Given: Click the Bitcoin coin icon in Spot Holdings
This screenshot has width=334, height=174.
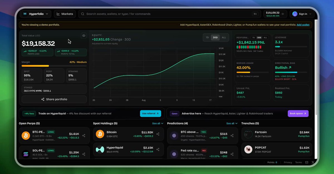Looking at the screenshot, I should pyautogui.click(x=100, y=134).
